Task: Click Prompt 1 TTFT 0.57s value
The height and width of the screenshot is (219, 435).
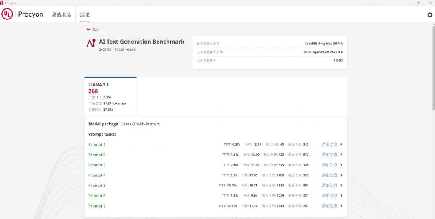Action: 236,144
